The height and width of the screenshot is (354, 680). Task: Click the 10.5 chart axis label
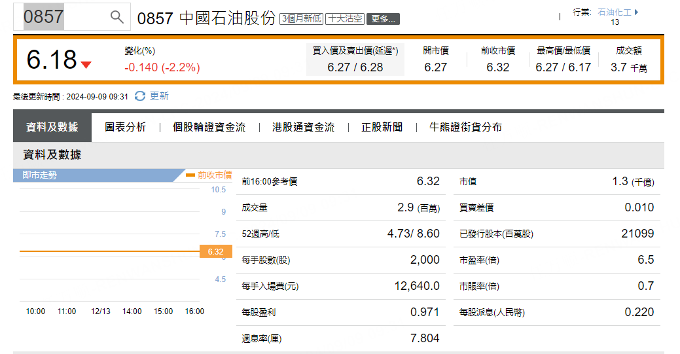click(x=219, y=190)
